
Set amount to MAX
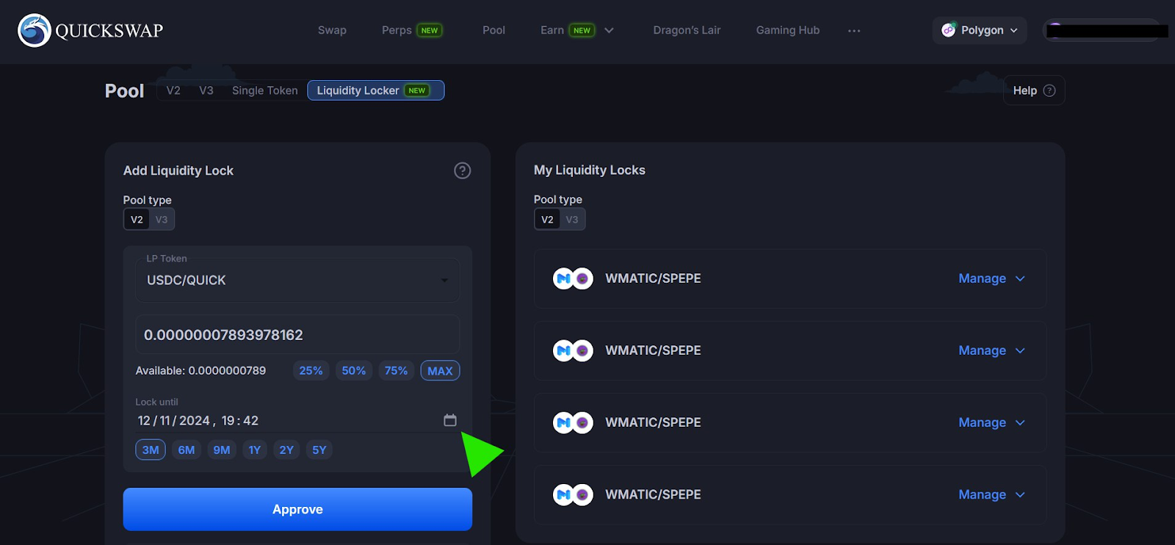click(440, 371)
